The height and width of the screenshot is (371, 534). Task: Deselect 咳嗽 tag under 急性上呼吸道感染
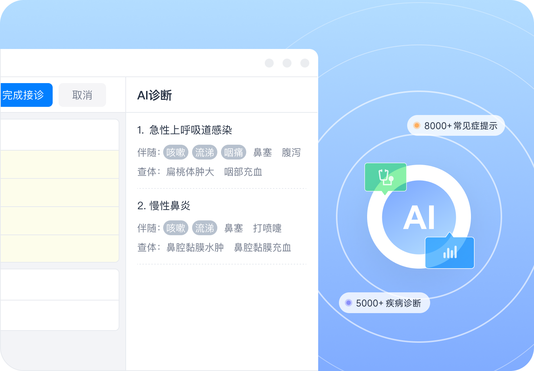(x=176, y=152)
